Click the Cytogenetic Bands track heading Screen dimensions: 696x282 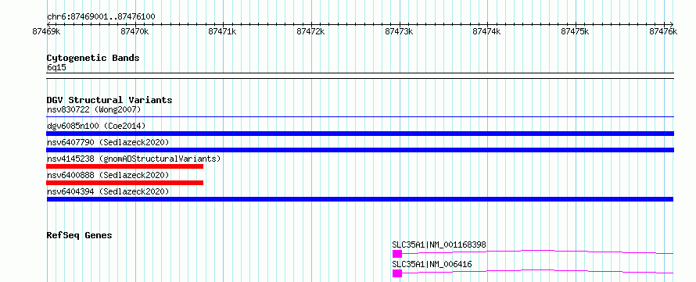click(x=93, y=58)
